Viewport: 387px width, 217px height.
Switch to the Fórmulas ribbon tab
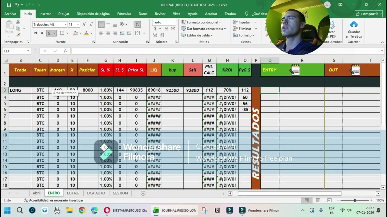[124, 14]
